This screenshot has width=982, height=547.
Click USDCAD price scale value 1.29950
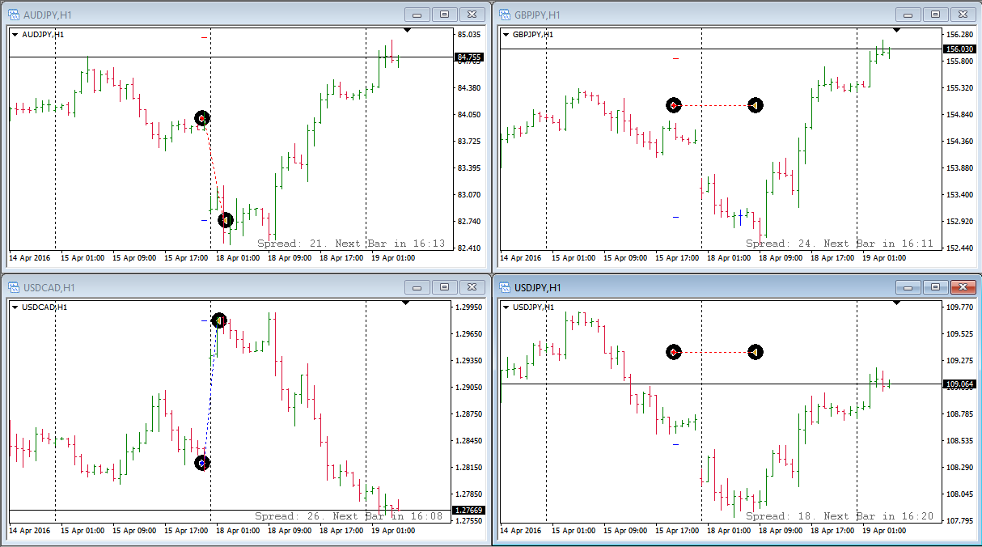click(x=470, y=307)
